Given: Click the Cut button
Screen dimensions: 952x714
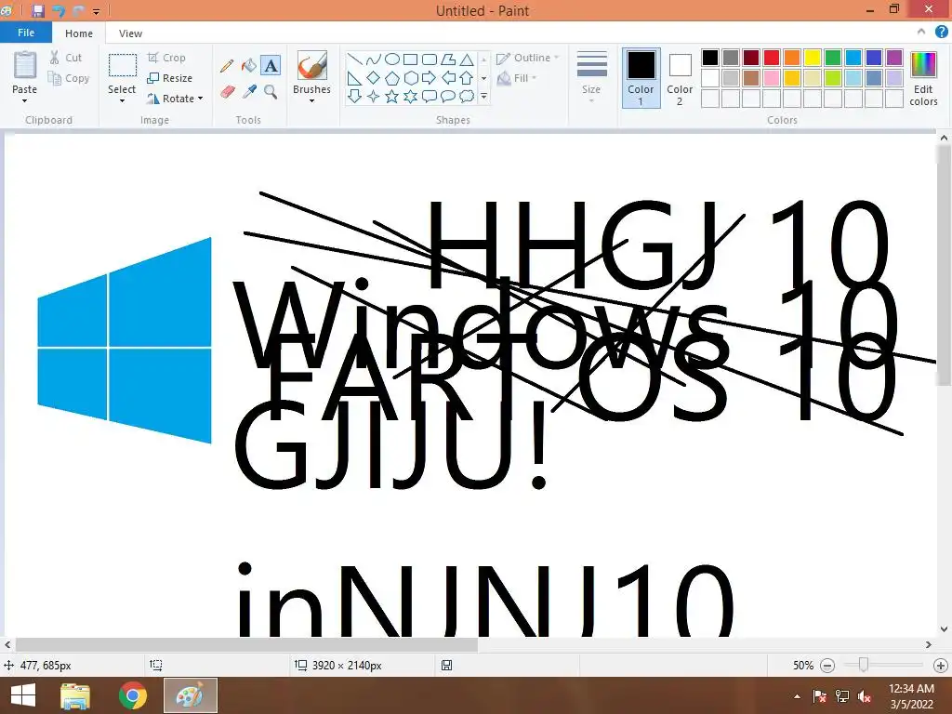Looking at the screenshot, I should coord(66,58).
